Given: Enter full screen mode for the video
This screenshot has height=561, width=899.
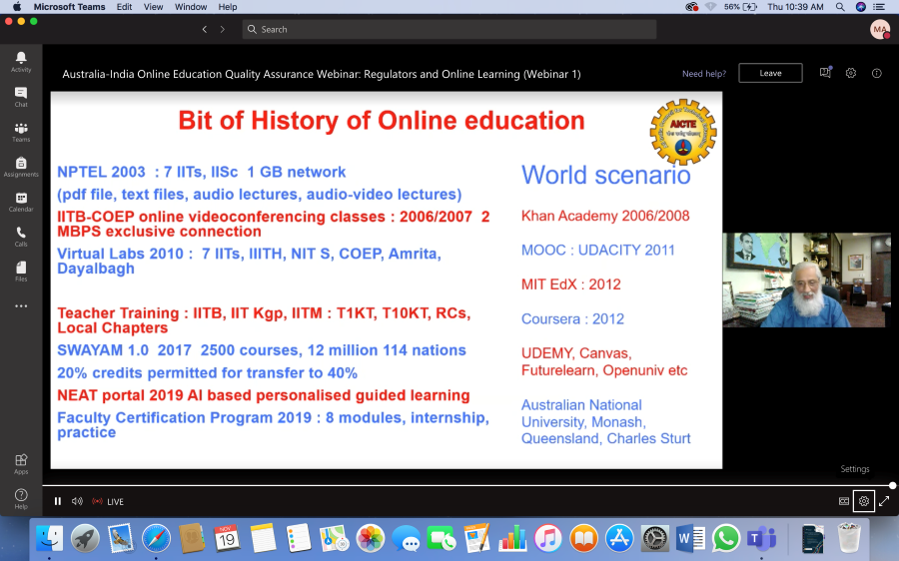Looking at the screenshot, I should [884, 501].
